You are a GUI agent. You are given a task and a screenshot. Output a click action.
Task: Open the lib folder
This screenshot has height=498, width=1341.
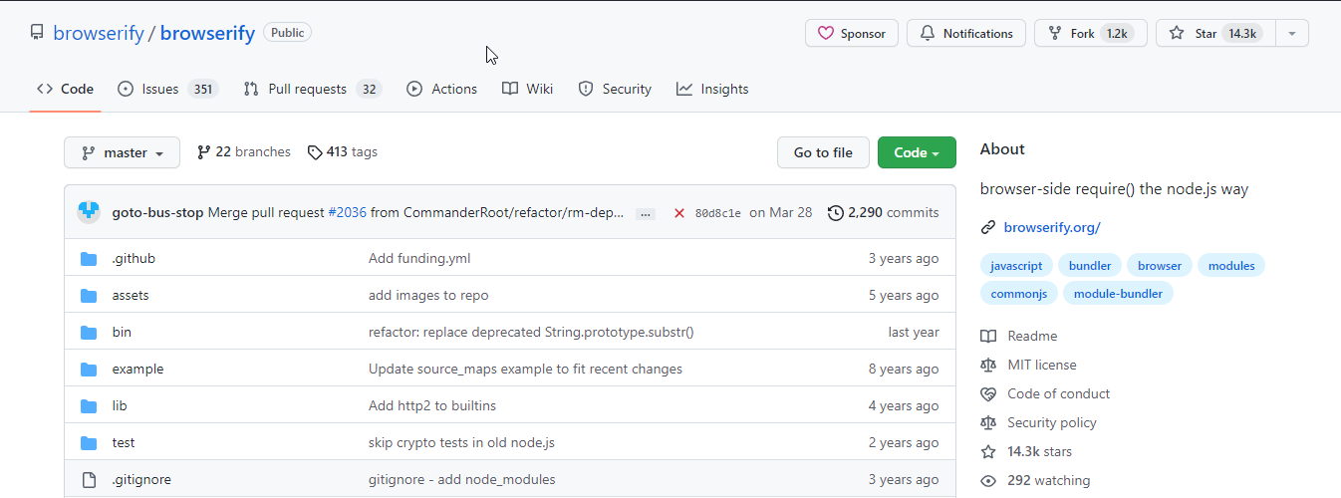tap(120, 405)
